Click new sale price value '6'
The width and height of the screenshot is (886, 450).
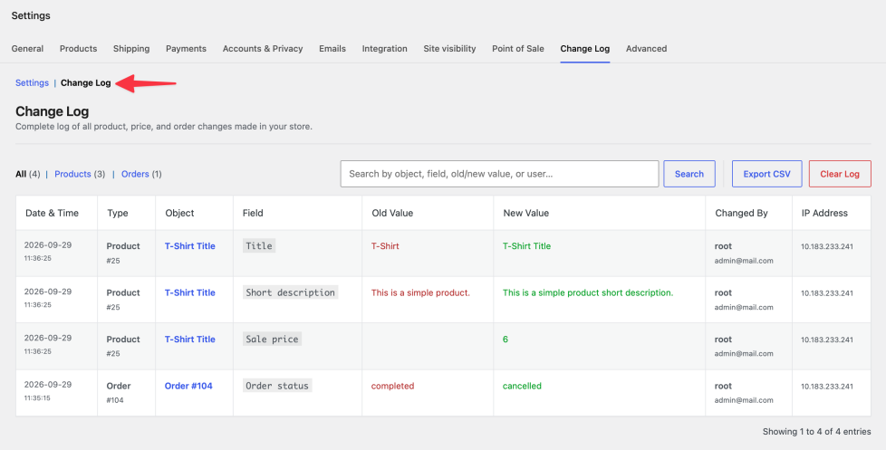click(x=506, y=340)
